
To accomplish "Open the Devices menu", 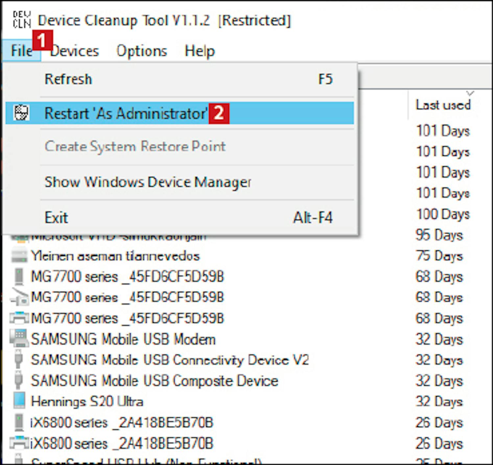I will click(75, 51).
